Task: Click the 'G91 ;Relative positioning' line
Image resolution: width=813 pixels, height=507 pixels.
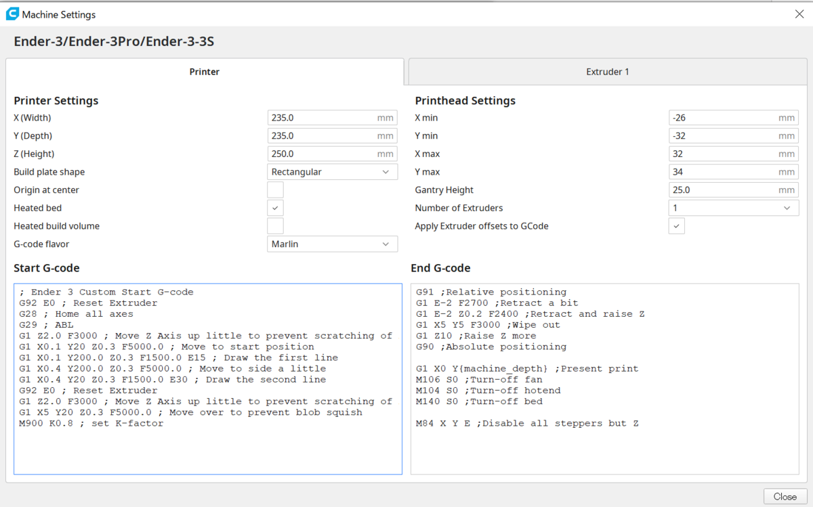Action: coord(491,292)
